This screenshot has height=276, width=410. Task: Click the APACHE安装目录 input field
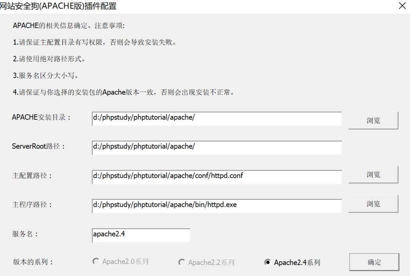(217, 119)
